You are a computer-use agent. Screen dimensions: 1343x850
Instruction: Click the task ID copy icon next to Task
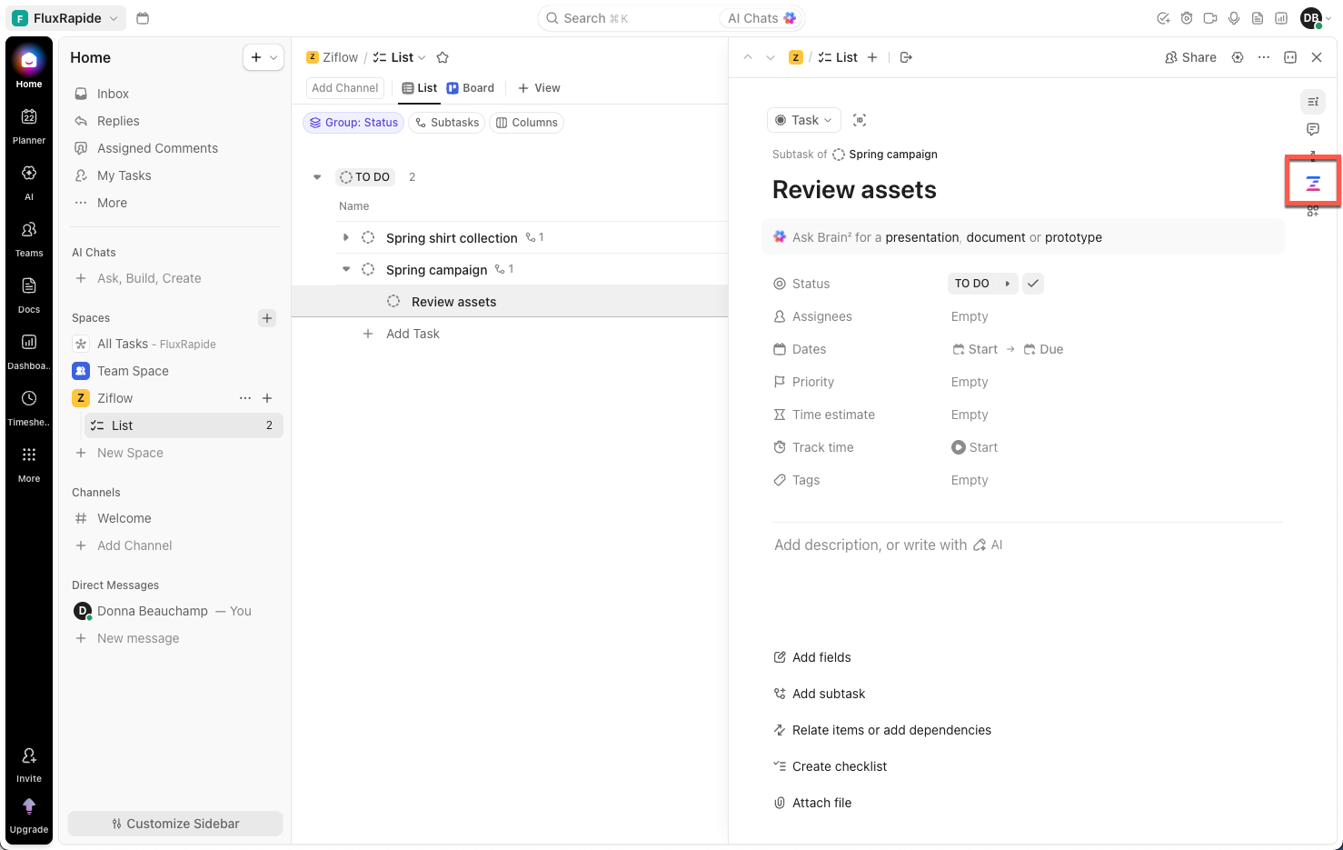(860, 120)
